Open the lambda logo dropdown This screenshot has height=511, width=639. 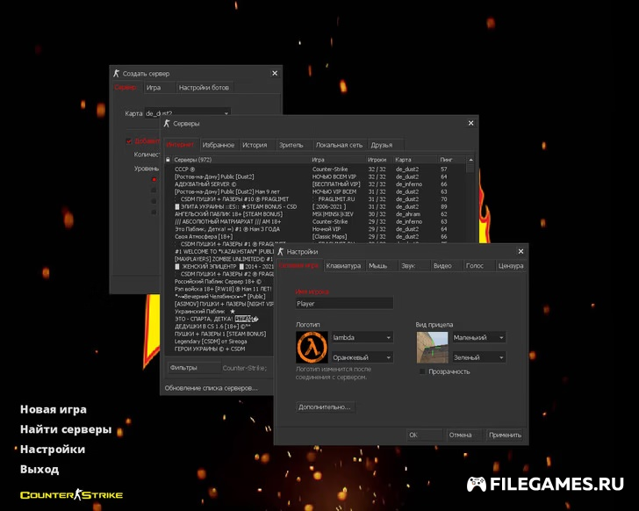(x=363, y=337)
